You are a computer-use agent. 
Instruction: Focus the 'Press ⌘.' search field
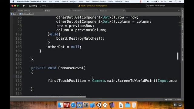tap(165, 6)
